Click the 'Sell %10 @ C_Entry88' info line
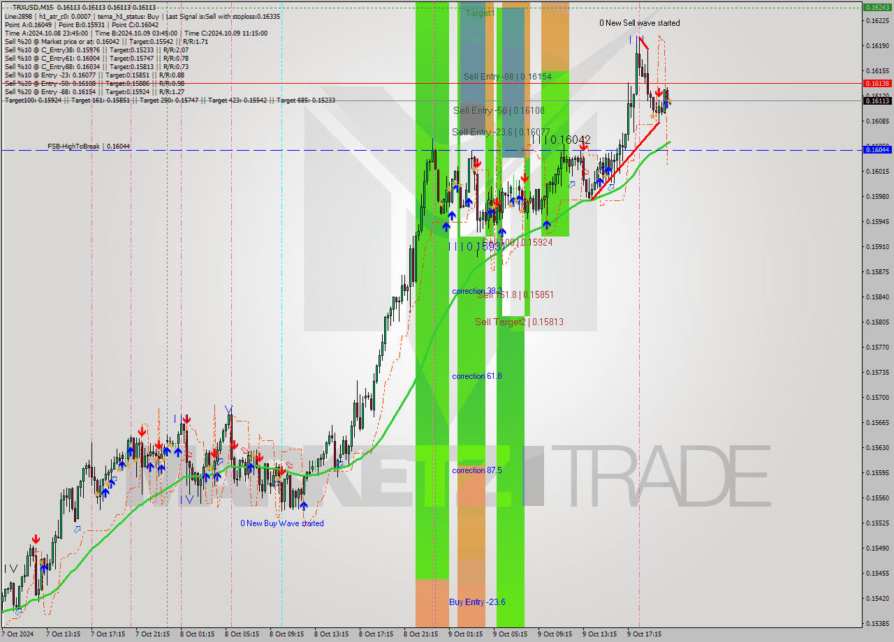 pyautogui.click(x=96, y=66)
